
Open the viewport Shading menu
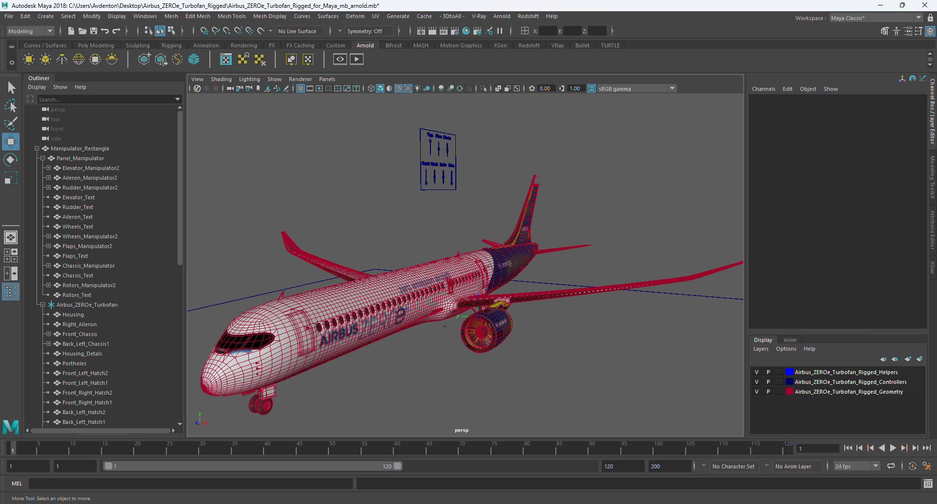[x=221, y=79]
